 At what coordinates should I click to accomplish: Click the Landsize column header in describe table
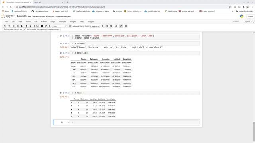click(x=106, y=59)
